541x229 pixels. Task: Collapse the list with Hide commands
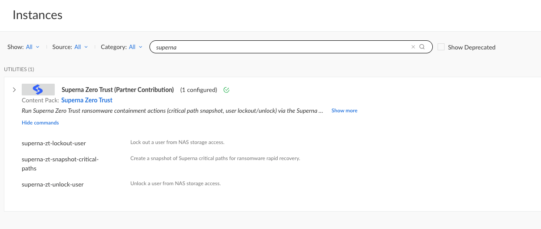tap(40, 123)
